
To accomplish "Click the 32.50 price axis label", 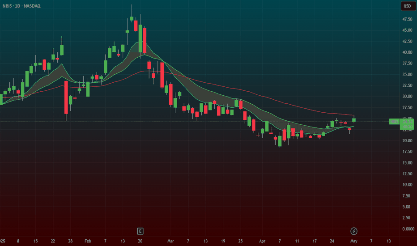I will point(407,85).
